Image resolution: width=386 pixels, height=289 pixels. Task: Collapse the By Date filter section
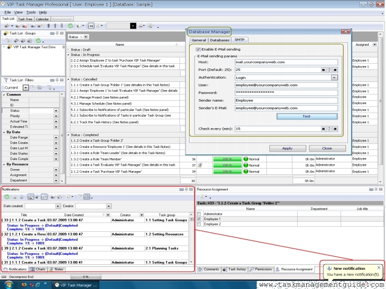click(x=4, y=132)
